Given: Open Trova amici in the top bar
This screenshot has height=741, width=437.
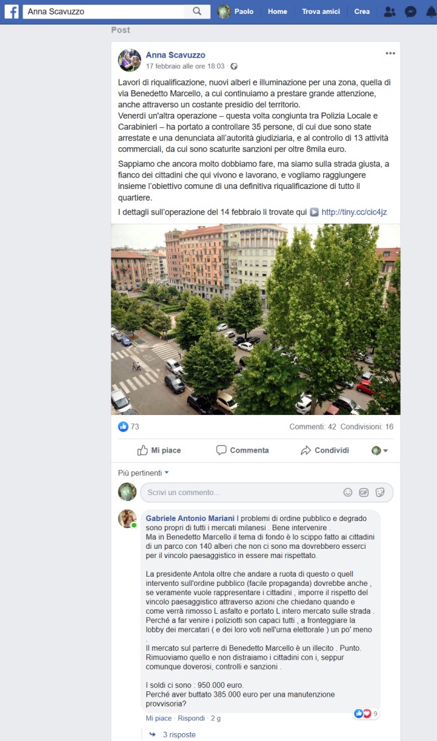Looking at the screenshot, I should pyautogui.click(x=321, y=12).
